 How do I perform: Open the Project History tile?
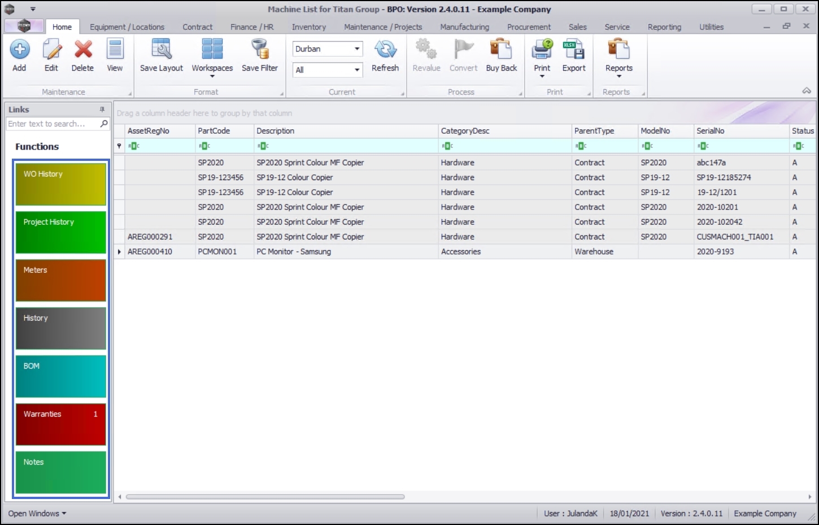click(61, 232)
